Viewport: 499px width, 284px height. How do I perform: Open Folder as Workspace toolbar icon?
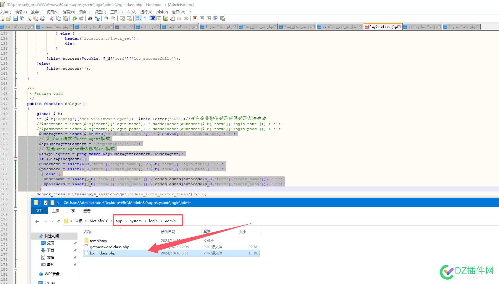click(x=179, y=18)
